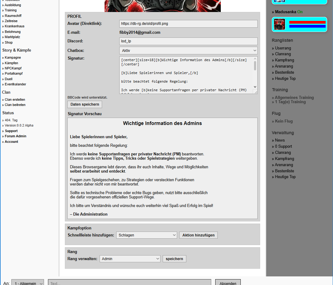Open the Schnellleiste hinzufügen dropdown

[147, 235]
